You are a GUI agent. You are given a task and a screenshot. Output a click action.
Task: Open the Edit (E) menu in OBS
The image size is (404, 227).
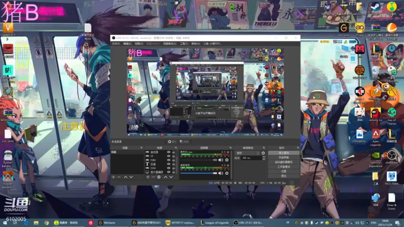(x=127, y=44)
